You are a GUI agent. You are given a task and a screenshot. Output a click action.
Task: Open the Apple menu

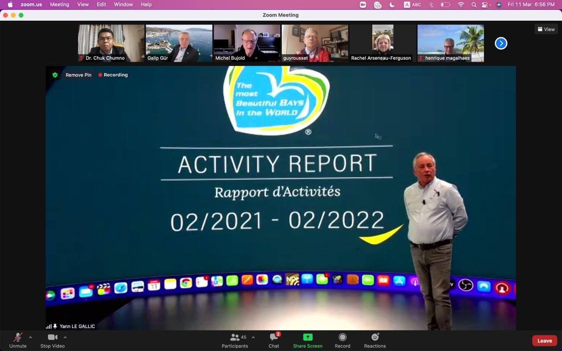click(10, 4)
